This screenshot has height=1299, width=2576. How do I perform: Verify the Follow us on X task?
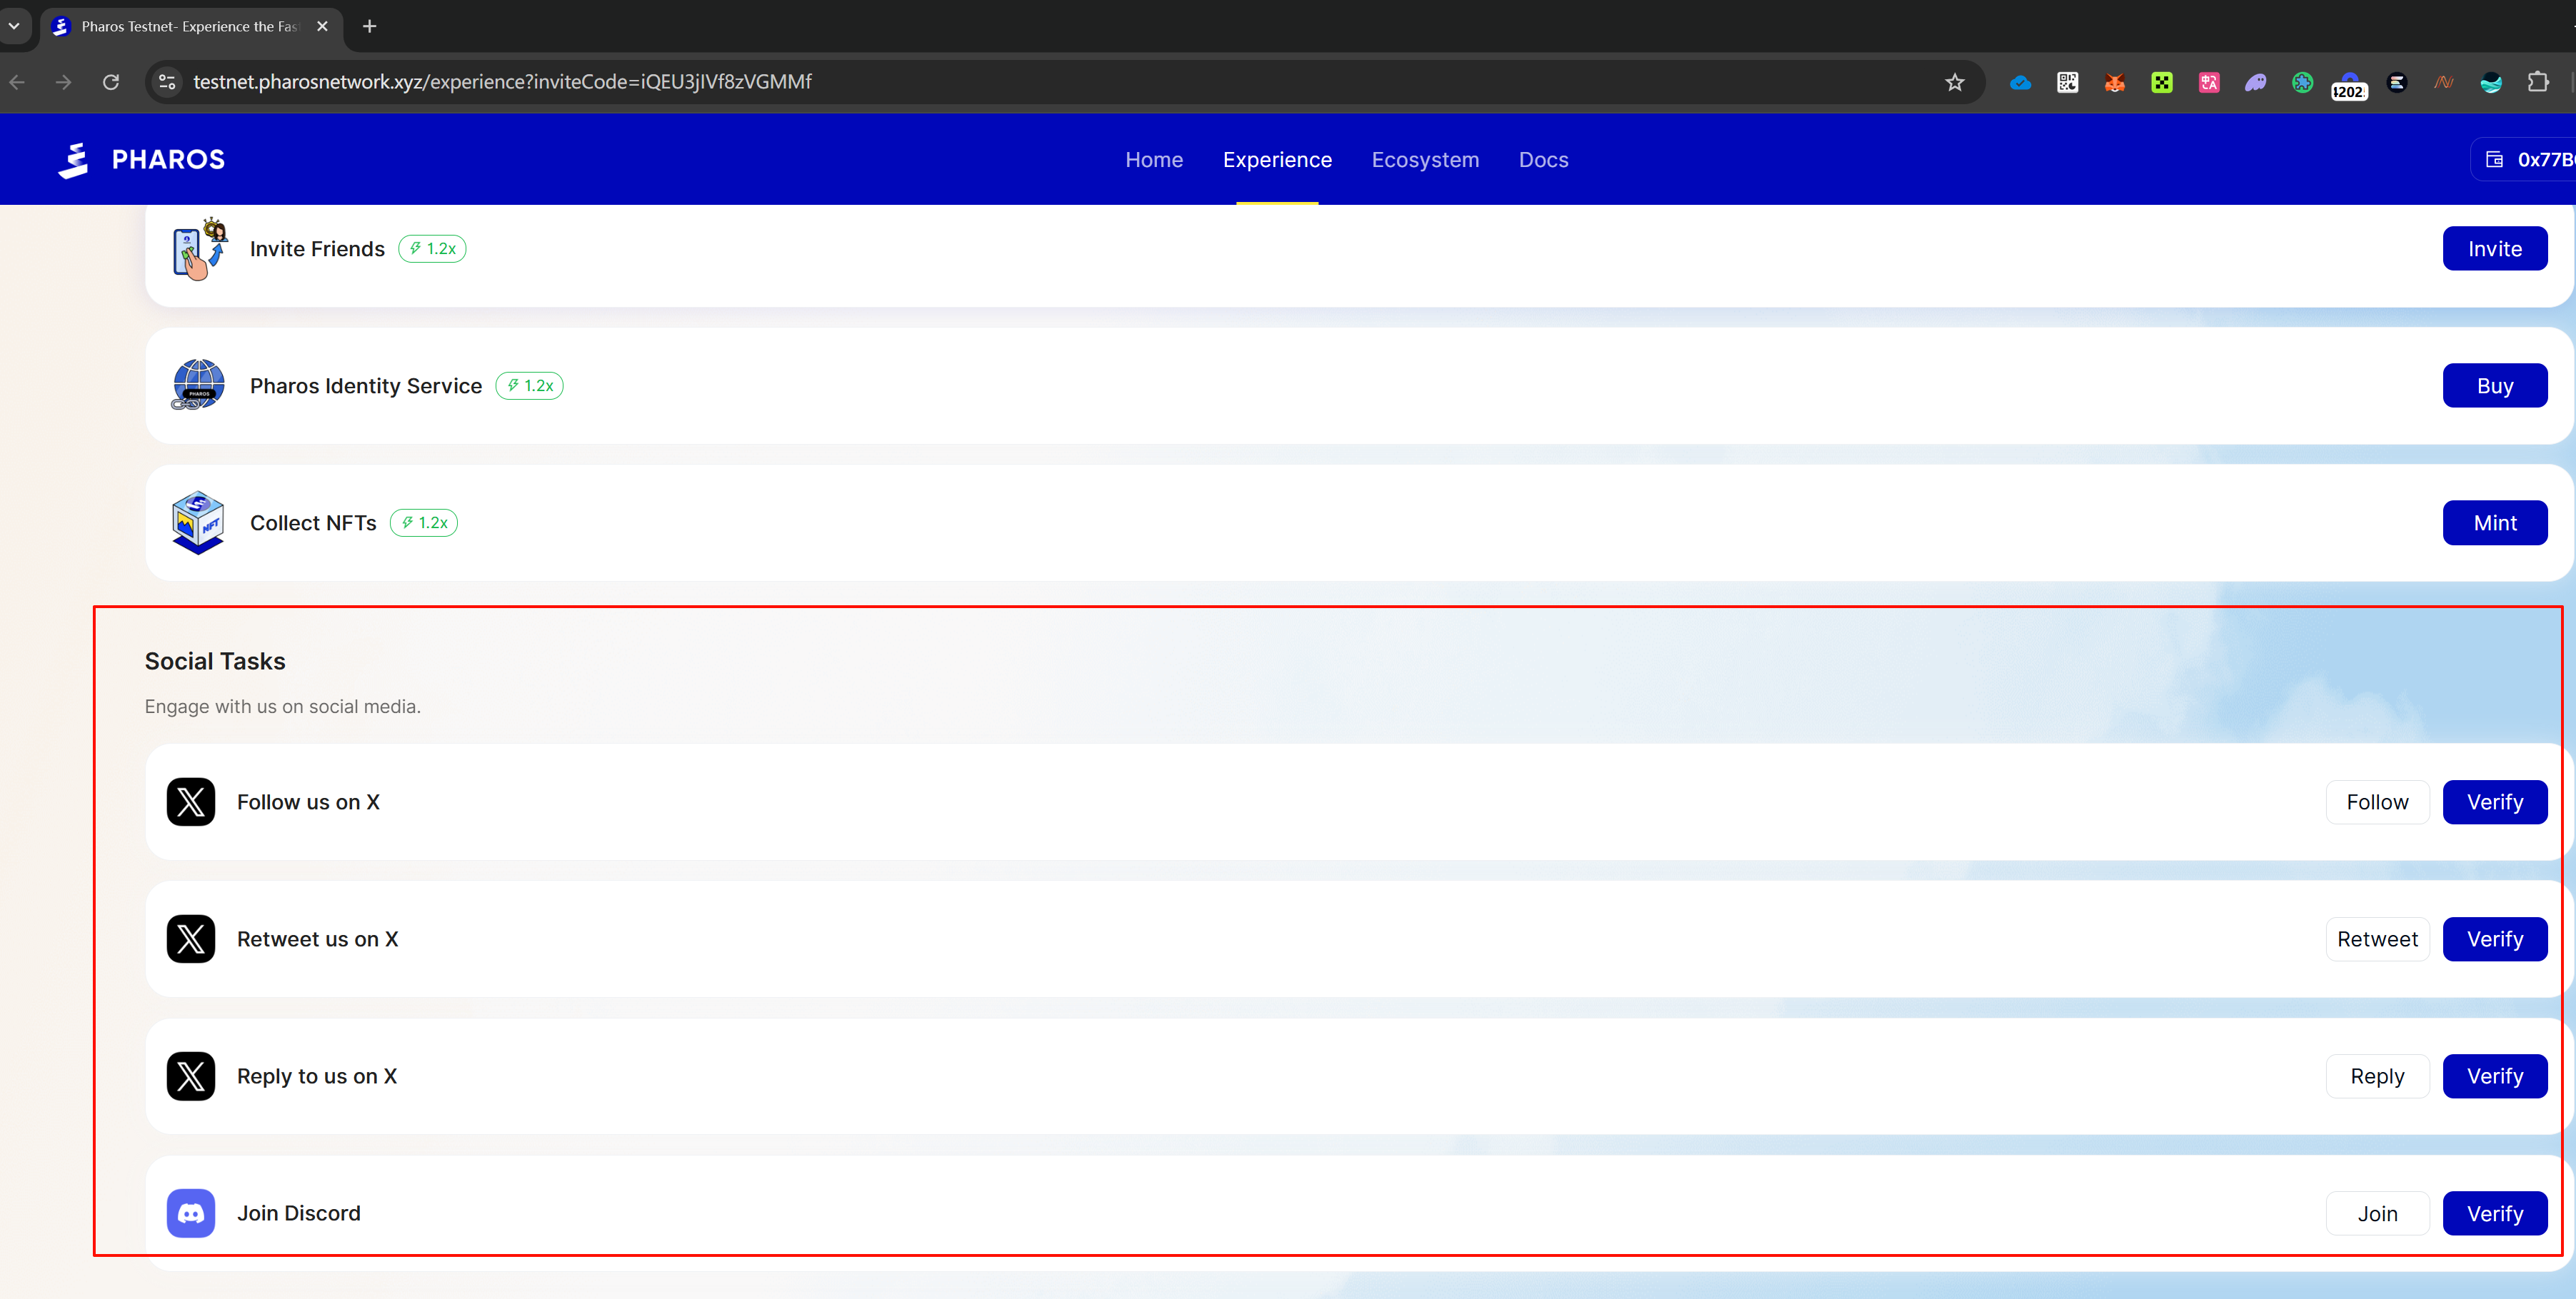tap(2494, 802)
